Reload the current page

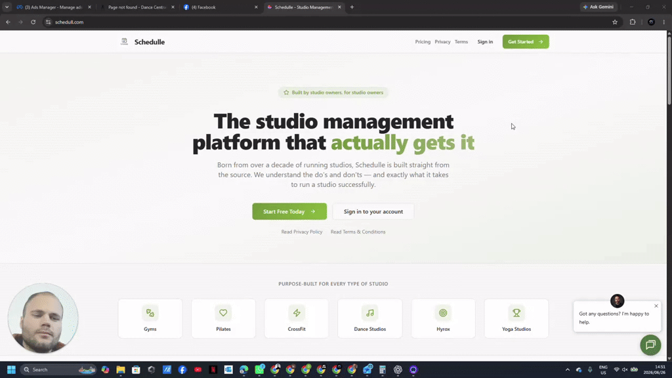pos(33,22)
